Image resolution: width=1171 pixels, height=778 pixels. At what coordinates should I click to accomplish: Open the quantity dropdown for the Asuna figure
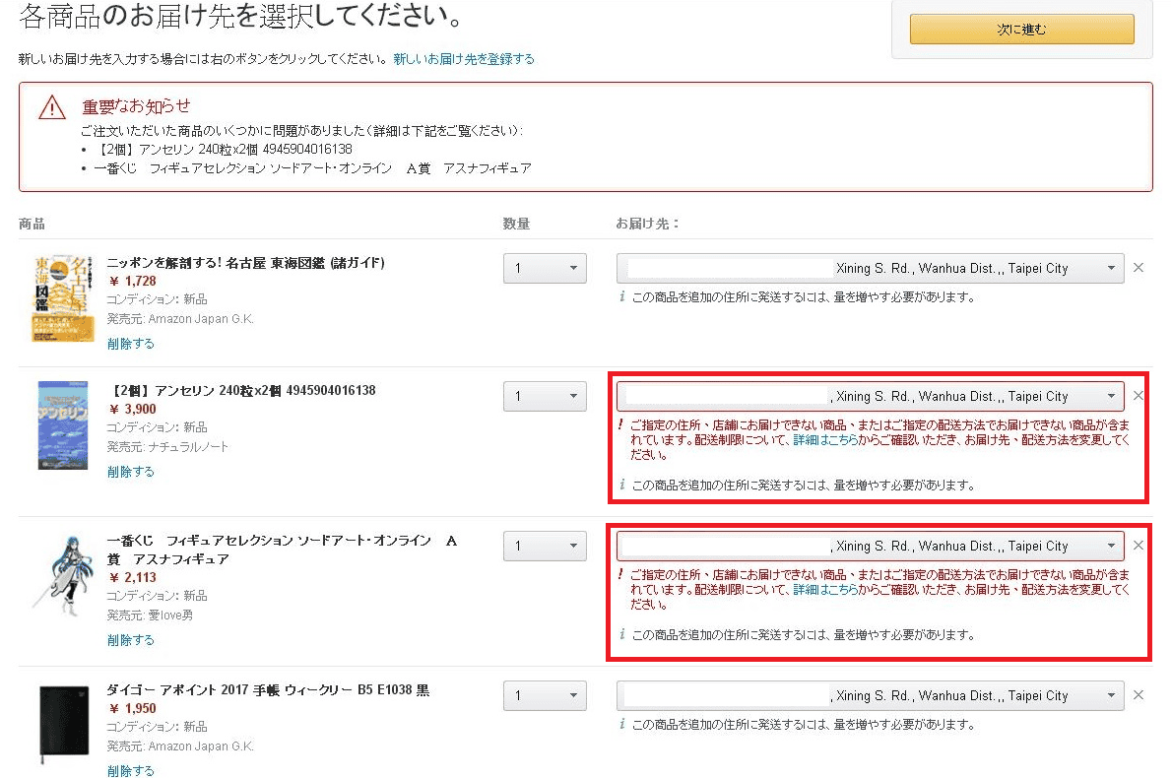[x=545, y=546]
